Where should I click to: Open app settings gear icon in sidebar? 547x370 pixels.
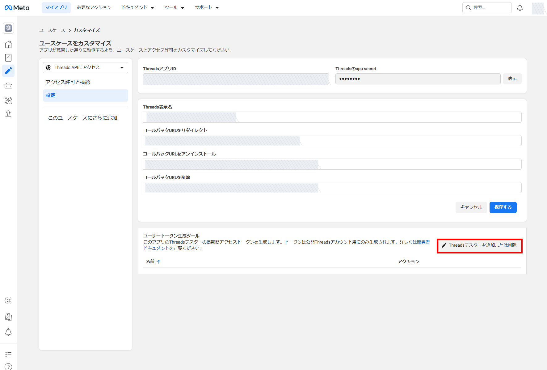coord(8,300)
